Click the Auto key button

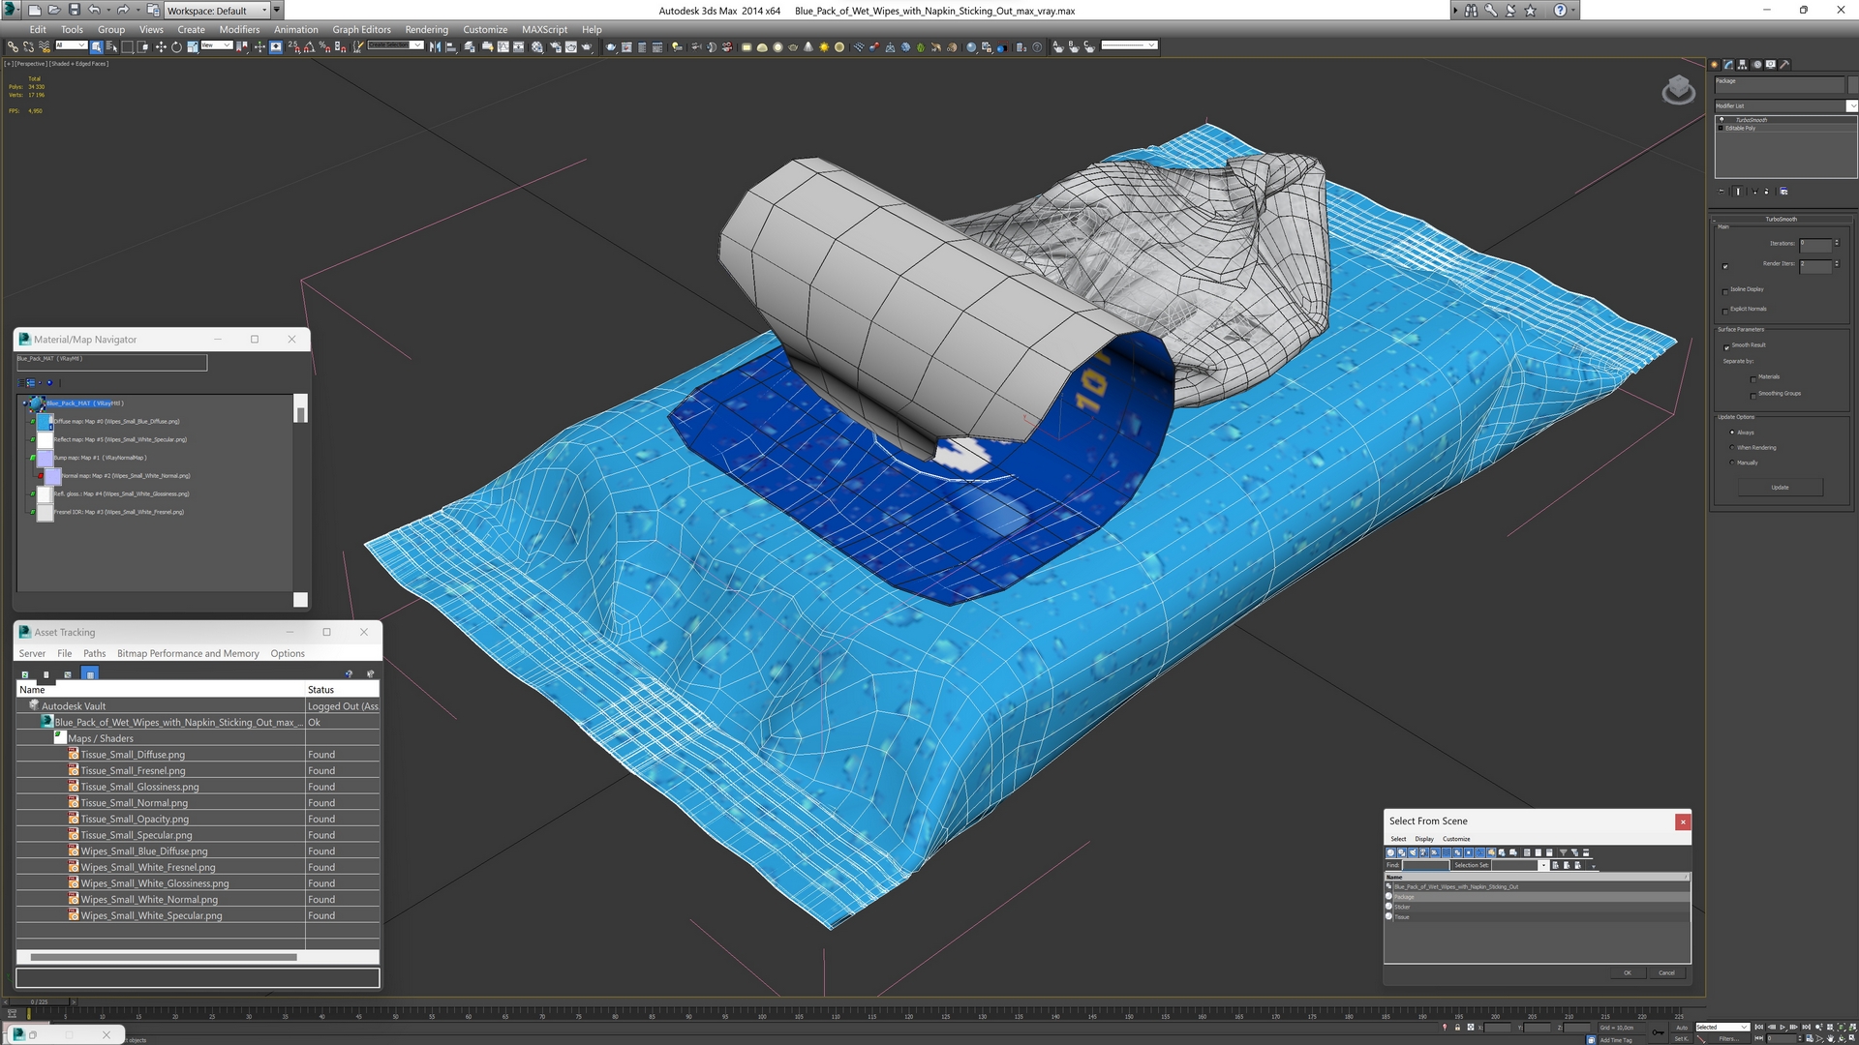[1682, 1027]
